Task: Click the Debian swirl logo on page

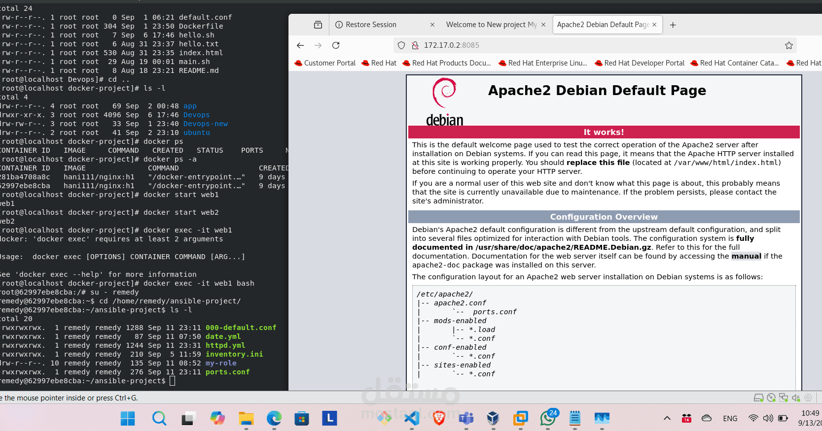Action: [x=444, y=102]
